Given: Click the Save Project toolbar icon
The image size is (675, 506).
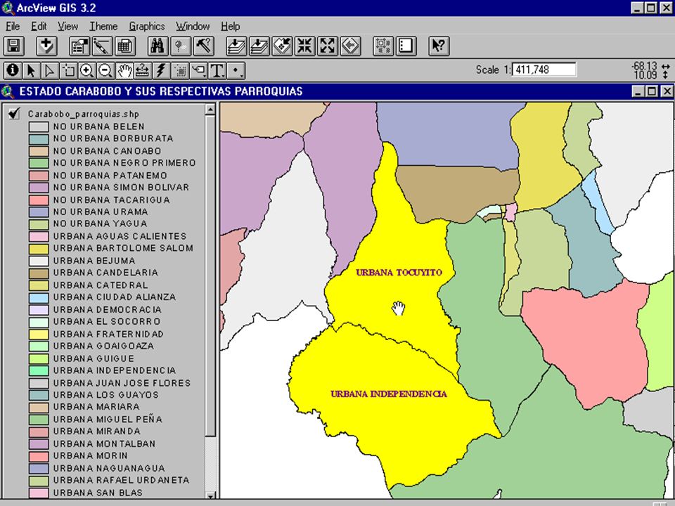Looking at the screenshot, I should 14,46.
